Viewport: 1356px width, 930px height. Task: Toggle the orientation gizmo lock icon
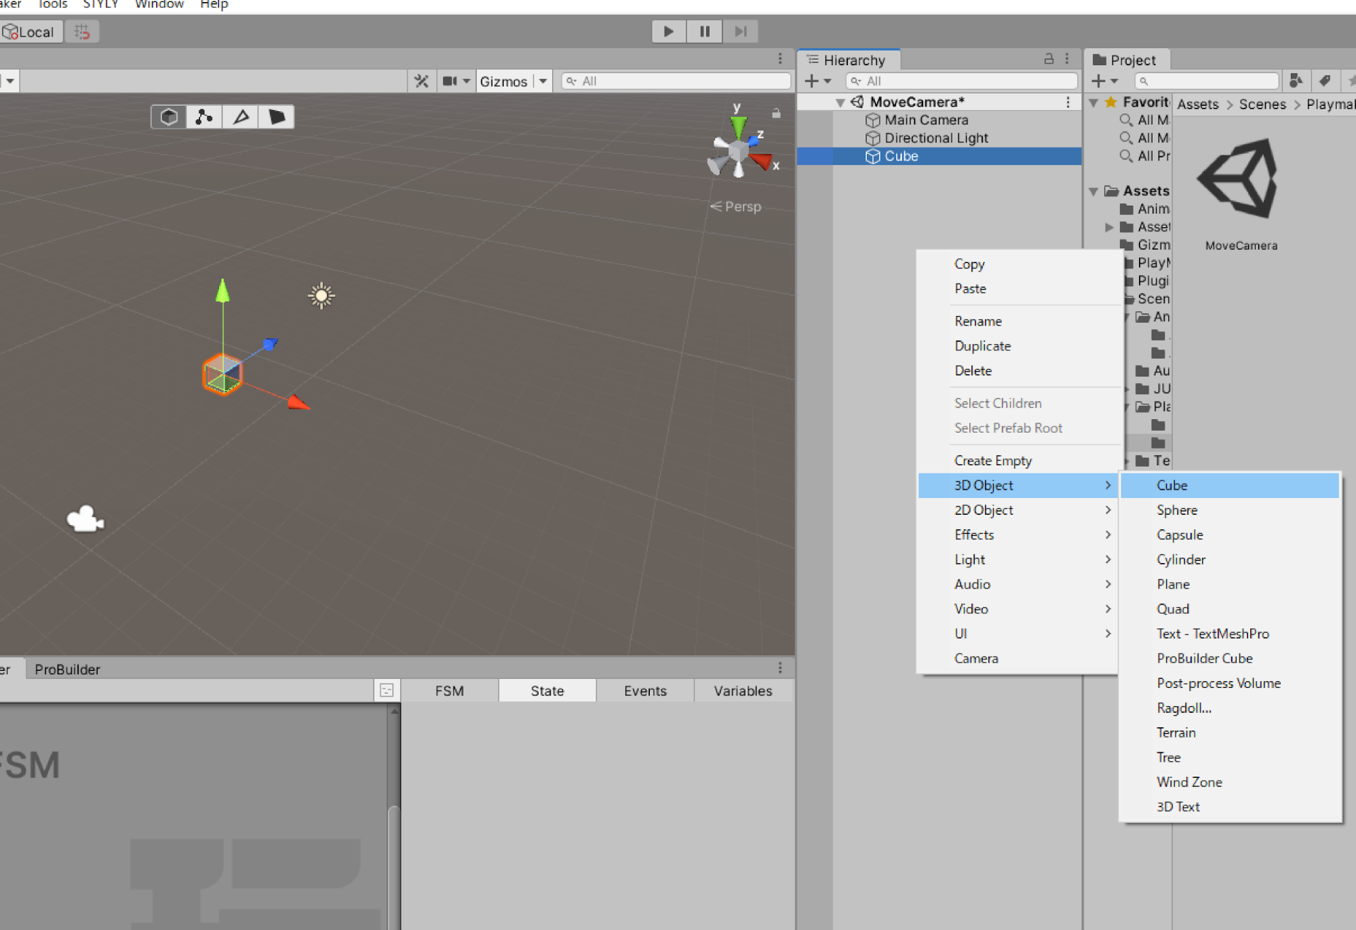pyautogui.click(x=776, y=113)
